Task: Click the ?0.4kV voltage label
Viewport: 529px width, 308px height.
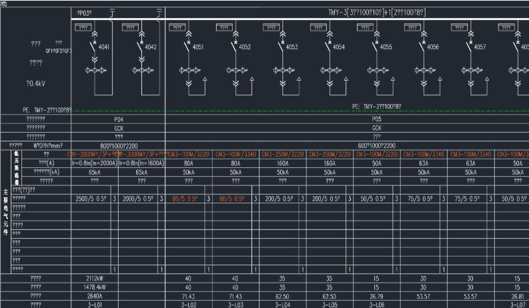Action: click(x=36, y=83)
